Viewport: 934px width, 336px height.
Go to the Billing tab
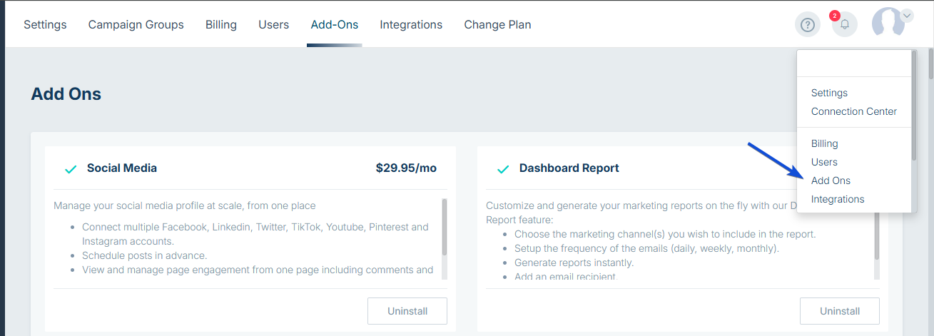pyautogui.click(x=221, y=25)
